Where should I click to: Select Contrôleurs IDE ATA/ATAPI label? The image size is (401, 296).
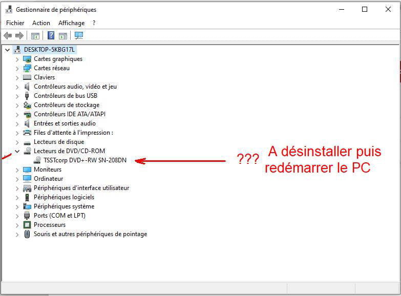(x=70, y=114)
